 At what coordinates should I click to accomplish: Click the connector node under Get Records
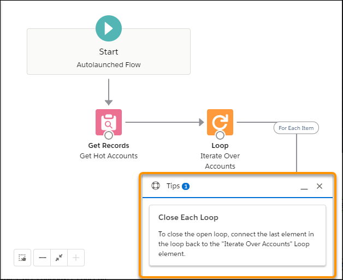point(109,135)
